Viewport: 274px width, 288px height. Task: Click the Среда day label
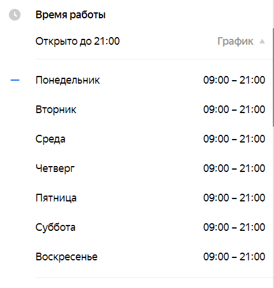[x=50, y=139]
